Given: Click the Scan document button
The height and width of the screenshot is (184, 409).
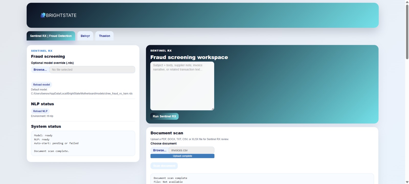Looking at the screenshot, I should 164,166.
